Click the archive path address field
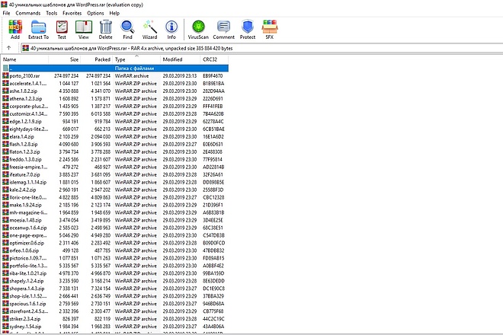Screen dimensions: 503x335 [261, 49]
